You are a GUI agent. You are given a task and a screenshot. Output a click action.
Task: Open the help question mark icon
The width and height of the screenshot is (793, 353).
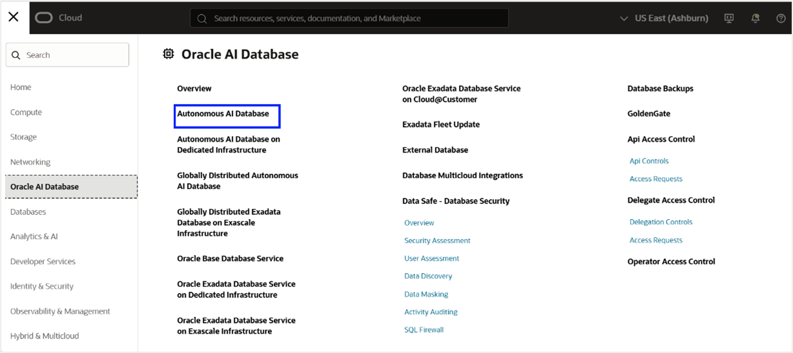point(781,18)
